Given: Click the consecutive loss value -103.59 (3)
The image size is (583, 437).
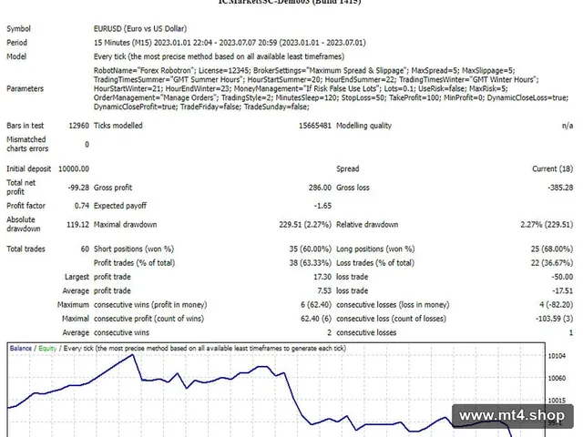Looking at the screenshot, I should (555, 319).
